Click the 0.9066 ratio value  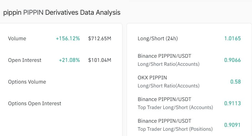(x=233, y=60)
